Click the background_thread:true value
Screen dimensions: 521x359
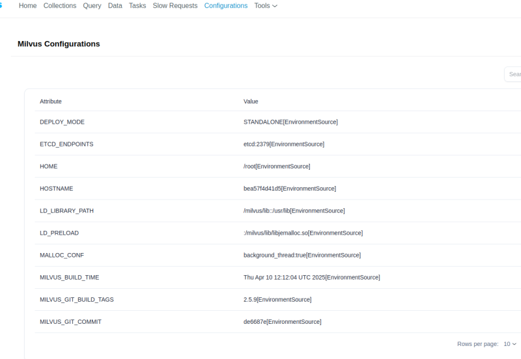pyautogui.click(x=302, y=256)
